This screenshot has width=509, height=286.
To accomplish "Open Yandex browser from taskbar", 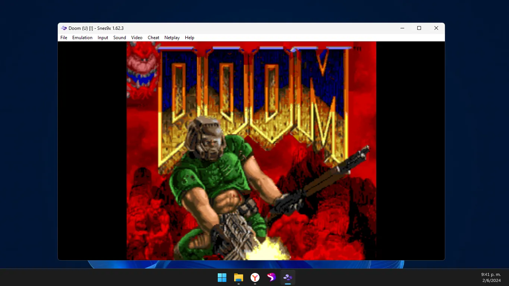I will (255, 277).
